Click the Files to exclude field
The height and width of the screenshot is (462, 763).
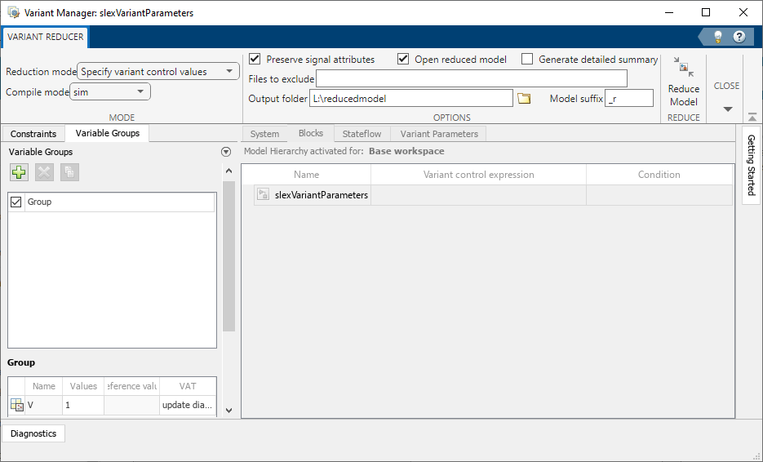(471, 78)
